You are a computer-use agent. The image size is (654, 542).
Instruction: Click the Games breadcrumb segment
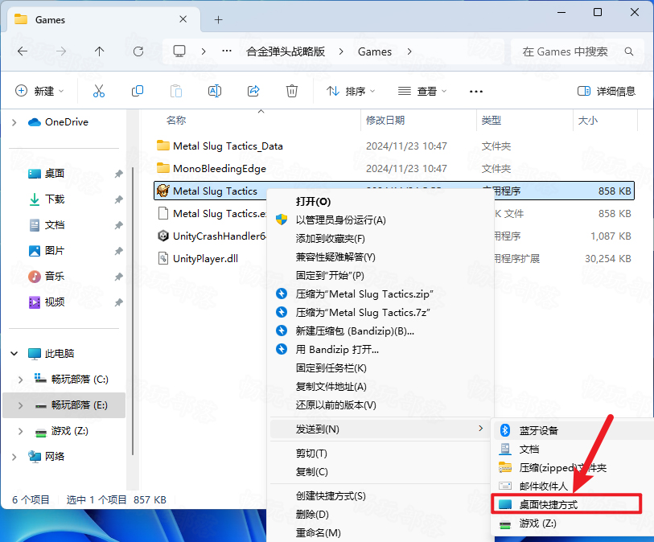coord(375,51)
